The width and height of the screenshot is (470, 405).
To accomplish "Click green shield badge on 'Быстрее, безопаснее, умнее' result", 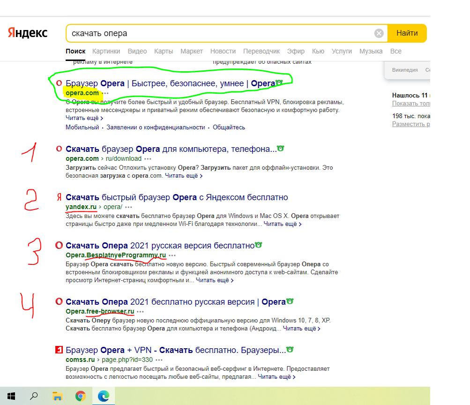I will pyautogui.click(x=279, y=82).
